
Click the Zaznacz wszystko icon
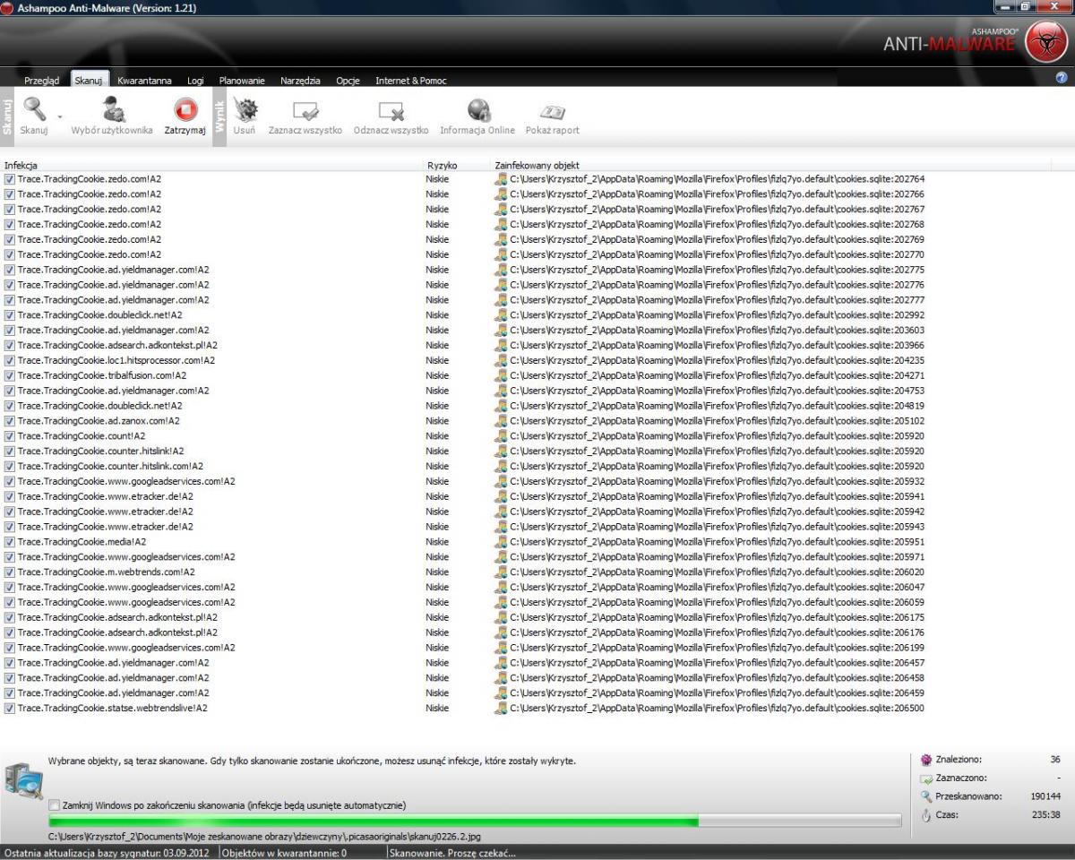tap(305, 111)
